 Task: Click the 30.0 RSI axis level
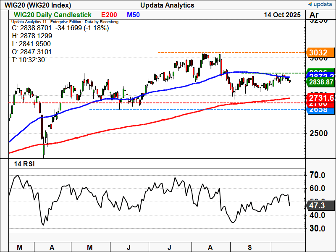click(317, 228)
